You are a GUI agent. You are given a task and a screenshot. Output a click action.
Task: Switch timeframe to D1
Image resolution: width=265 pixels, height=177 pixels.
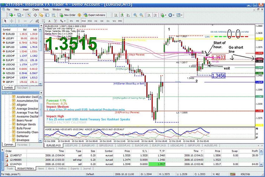point(108,21)
